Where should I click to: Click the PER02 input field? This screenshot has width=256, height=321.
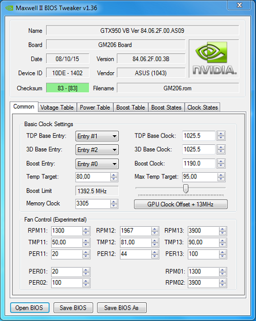(x=67, y=283)
